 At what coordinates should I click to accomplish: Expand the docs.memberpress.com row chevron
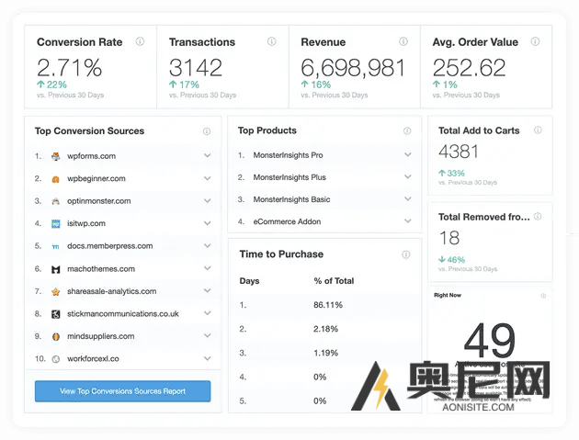click(x=208, y=245)
